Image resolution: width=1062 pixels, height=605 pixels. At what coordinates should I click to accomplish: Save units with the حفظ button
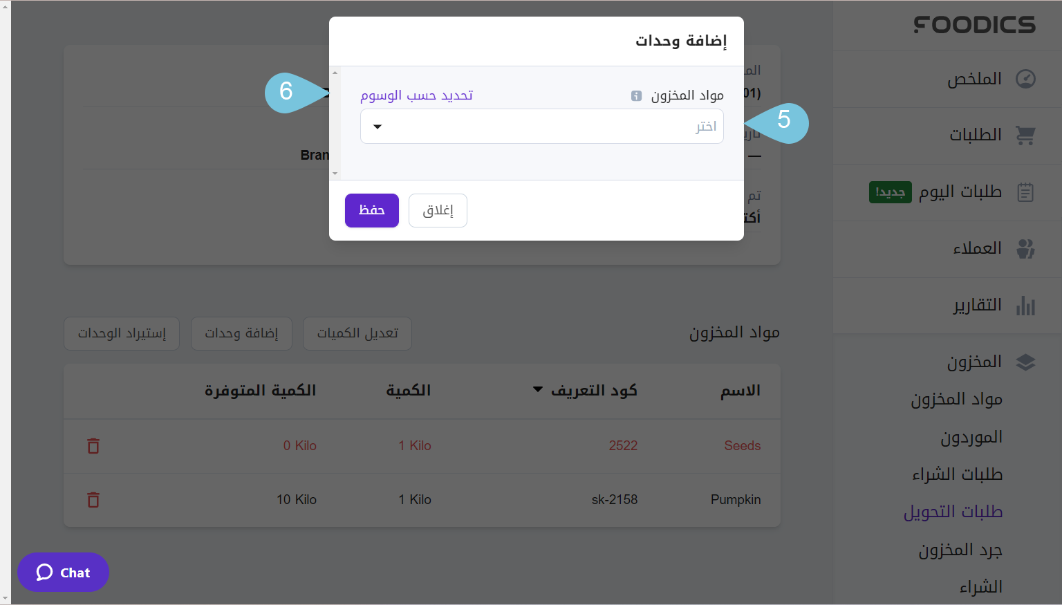pos(371,210)
